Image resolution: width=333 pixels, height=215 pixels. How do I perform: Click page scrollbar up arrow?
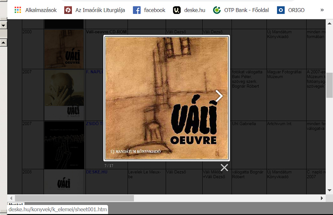click(329, 24)
